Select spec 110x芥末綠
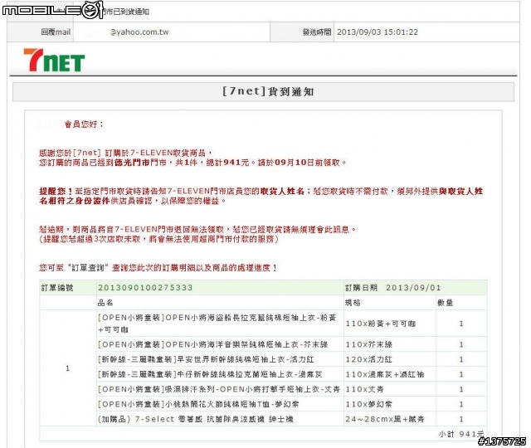The width and height of the screenshot is (531, 448). 368,345
